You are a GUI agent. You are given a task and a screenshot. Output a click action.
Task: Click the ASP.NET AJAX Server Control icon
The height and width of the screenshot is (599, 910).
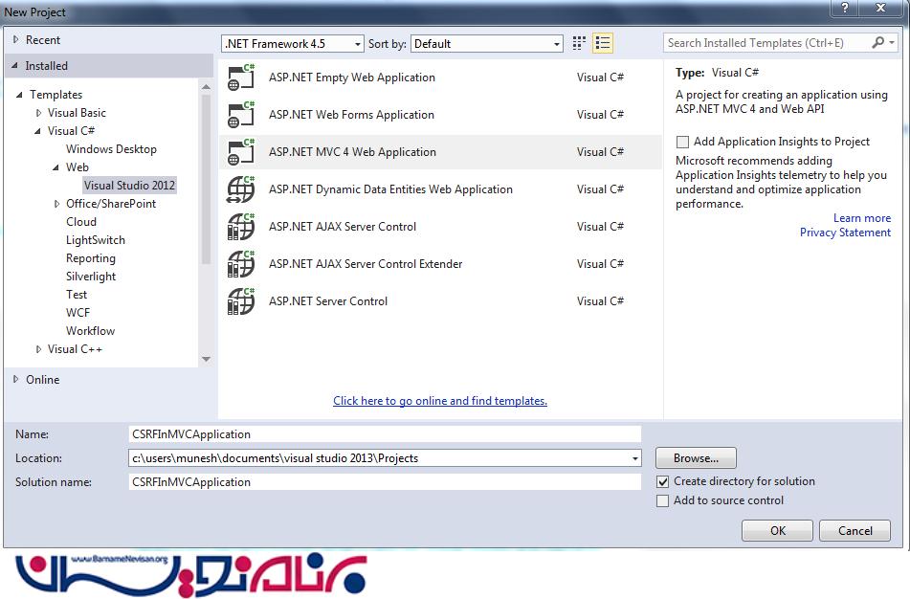click(241, 227)
